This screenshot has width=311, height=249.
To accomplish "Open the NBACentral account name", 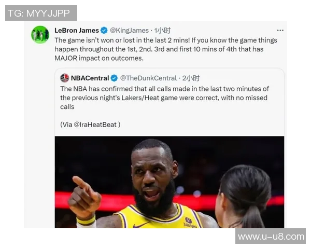I will coord(90,78).
